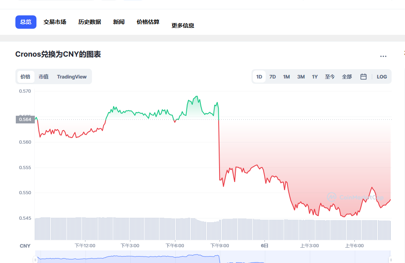Switch to TradingView chart mode
This screenshot has height=263, width=405.
coord(72,76)
